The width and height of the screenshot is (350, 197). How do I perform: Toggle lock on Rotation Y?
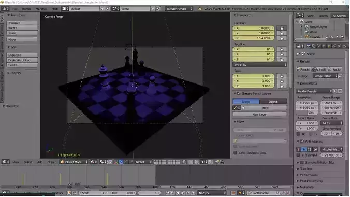282,54
